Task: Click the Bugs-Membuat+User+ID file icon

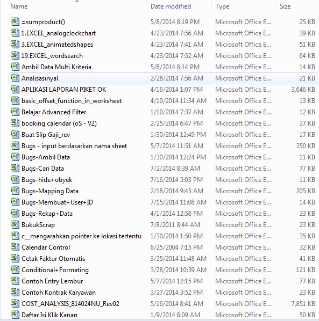Action: [15, 202]
